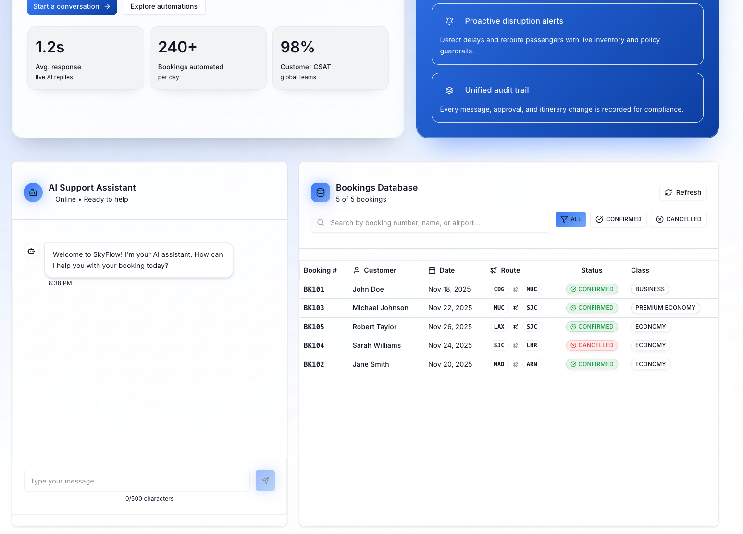Enable the CONFIRMED bookings filter
Screen dimensions: 743x534
click(x=619, y=219)
